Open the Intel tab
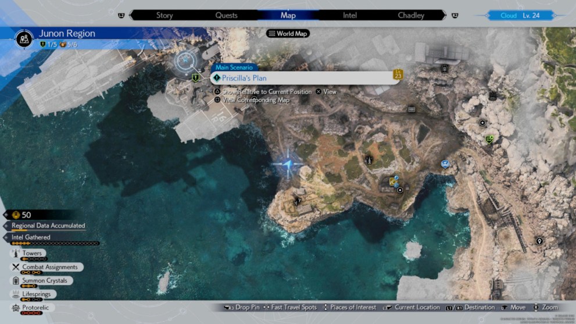 [x=350, y=15]
